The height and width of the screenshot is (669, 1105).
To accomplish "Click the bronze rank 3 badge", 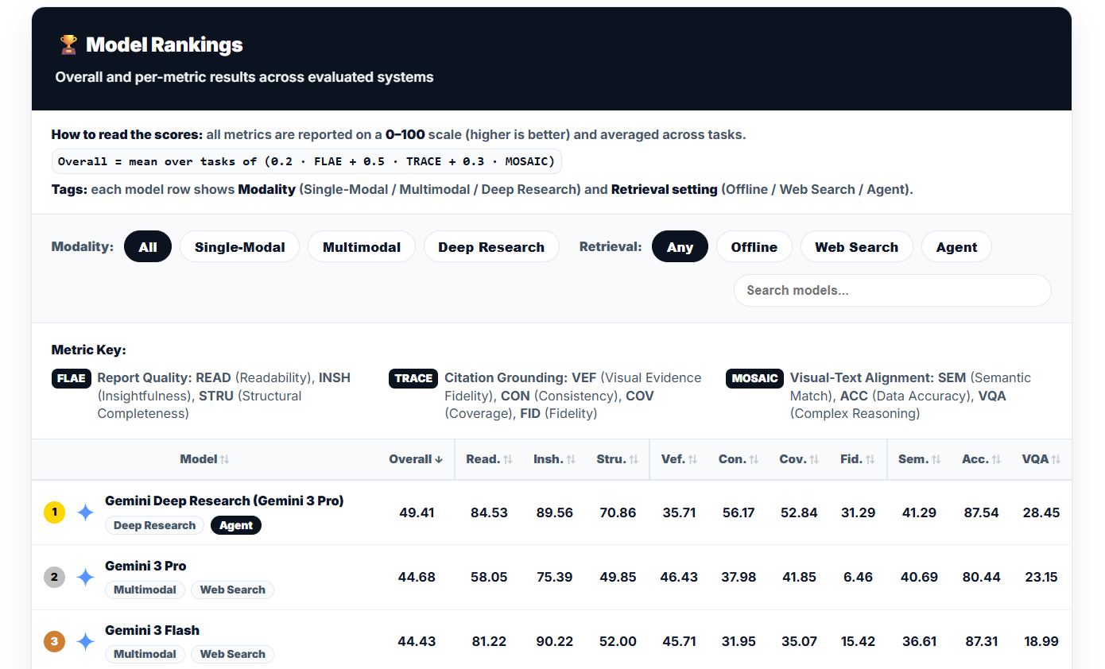I will (x=54, y=642).
